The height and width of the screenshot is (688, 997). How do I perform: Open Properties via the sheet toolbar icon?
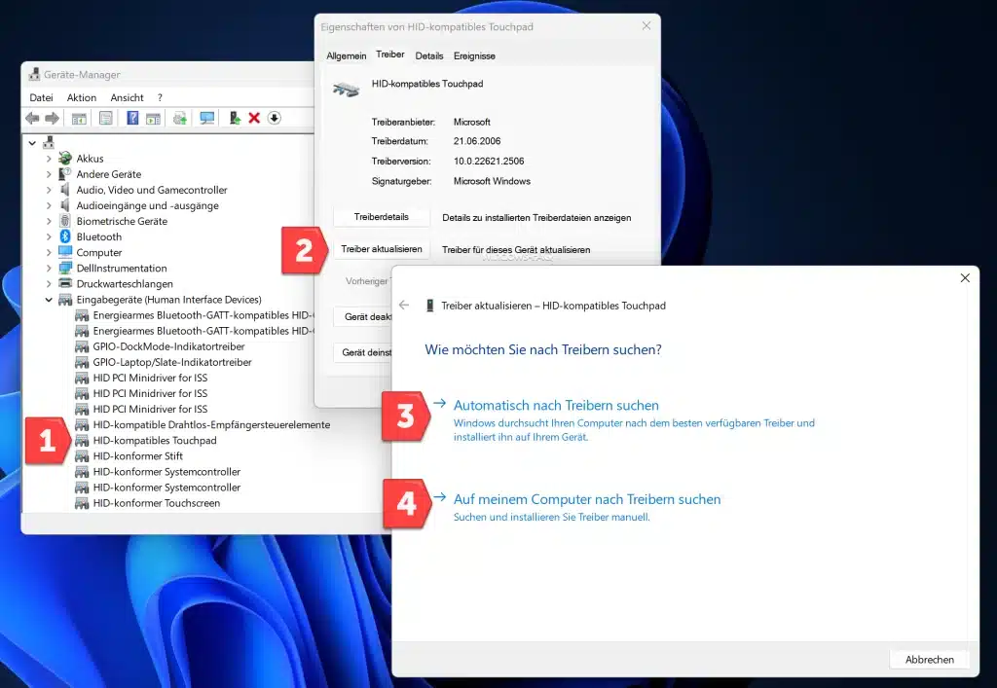[105, 118]
